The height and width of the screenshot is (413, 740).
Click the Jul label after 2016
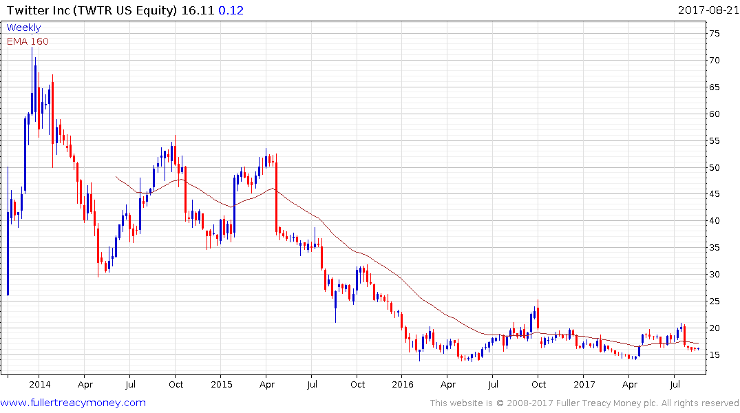pyautogui.click(x=493, y=384)
